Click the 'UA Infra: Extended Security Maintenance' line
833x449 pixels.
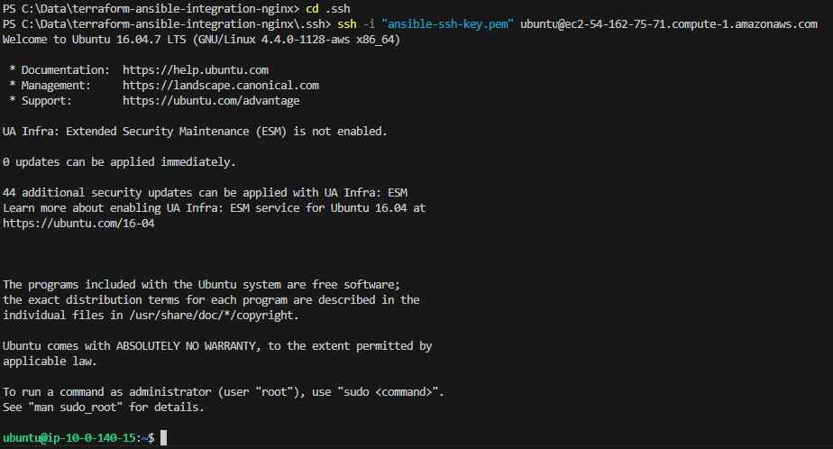pos(195,132)
